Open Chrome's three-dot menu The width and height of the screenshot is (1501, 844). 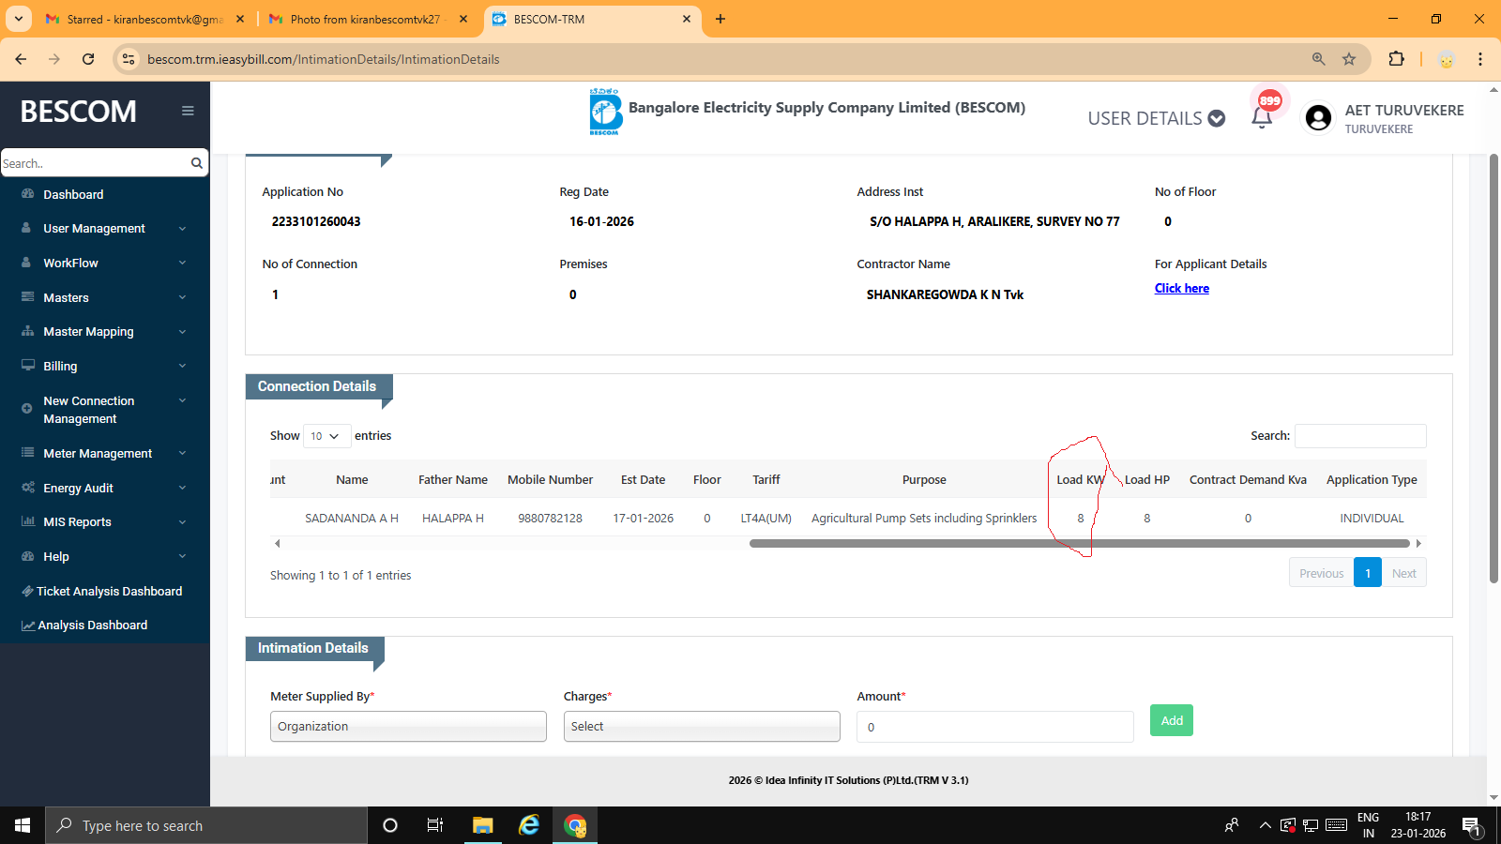(x=1480, y=59)
